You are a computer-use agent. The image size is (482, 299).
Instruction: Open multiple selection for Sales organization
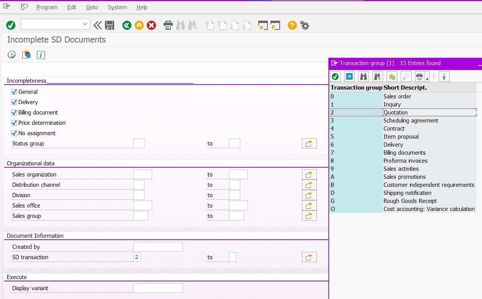click(x=309, y=174)
